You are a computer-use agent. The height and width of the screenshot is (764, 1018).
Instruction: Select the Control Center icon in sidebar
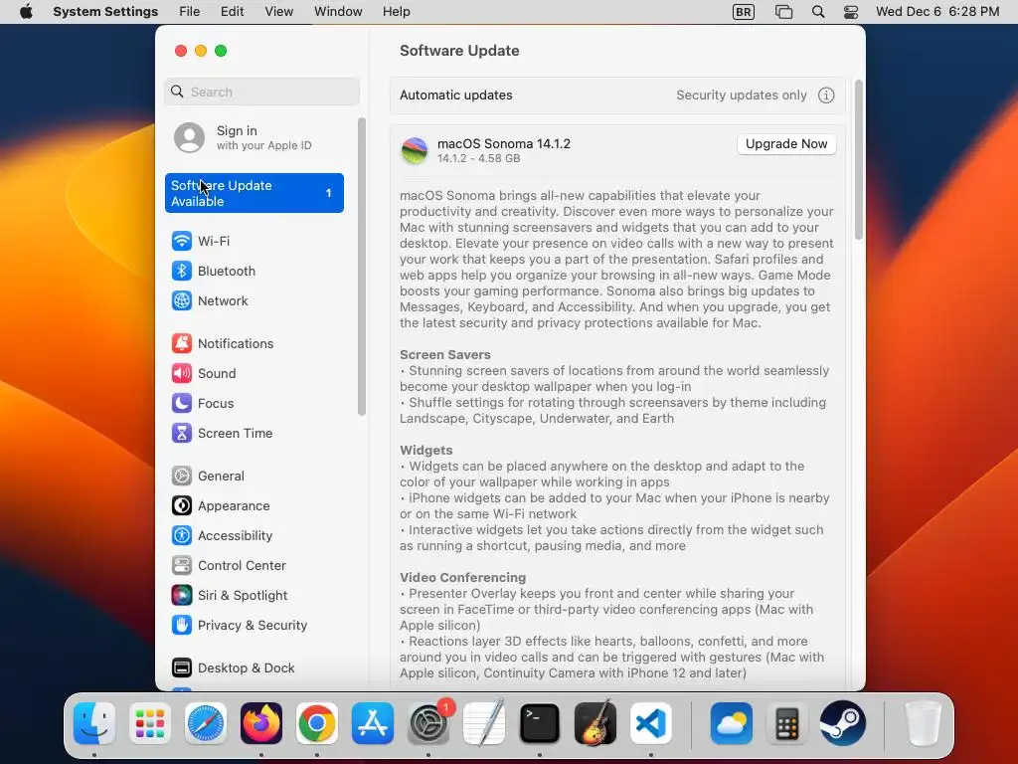[x=181, y=566]
